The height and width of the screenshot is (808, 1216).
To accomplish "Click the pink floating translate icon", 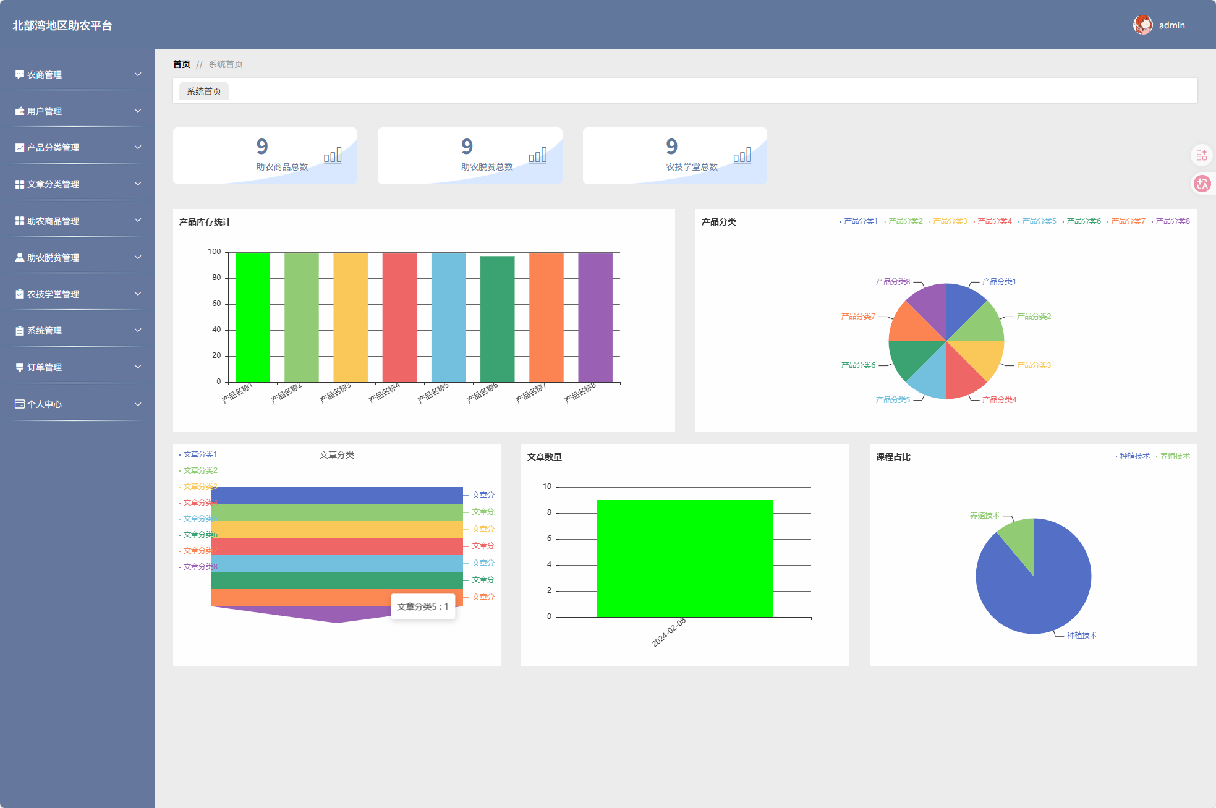I will pos(1202,184).
